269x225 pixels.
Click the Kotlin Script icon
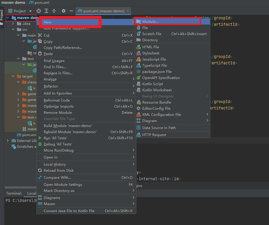[x=138, y=84]
